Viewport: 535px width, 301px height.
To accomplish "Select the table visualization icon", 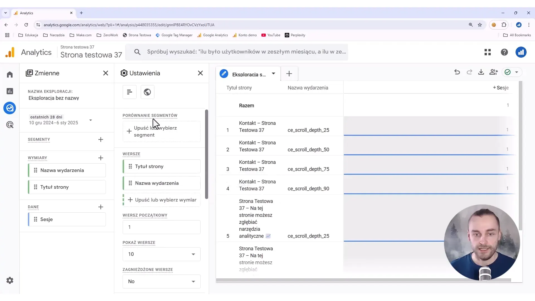I will point(130,92).
